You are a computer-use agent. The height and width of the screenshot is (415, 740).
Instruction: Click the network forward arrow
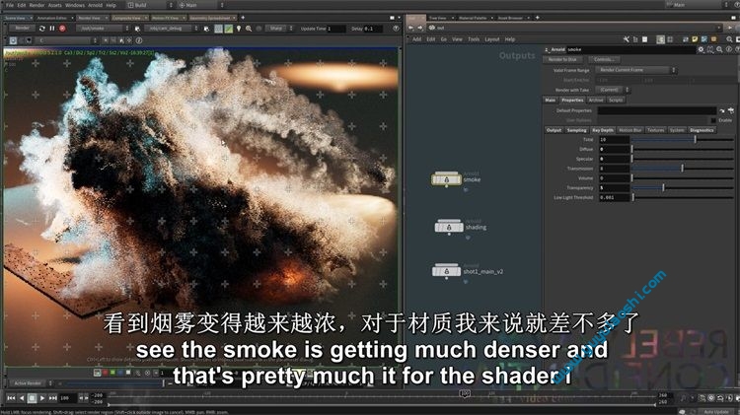(419, 28)
